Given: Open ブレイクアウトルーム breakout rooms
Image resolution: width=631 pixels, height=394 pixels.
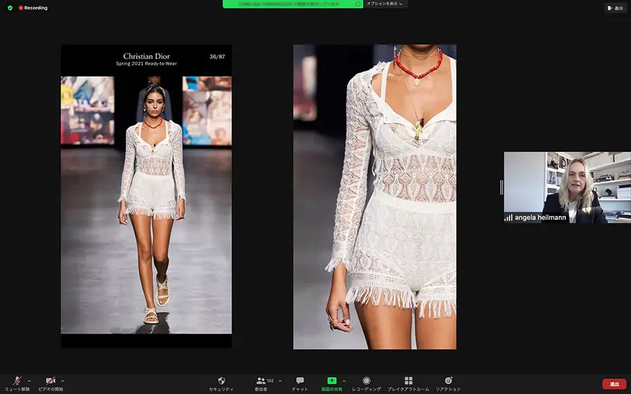Looking at the screenshot, I should (x=408, y=383).
